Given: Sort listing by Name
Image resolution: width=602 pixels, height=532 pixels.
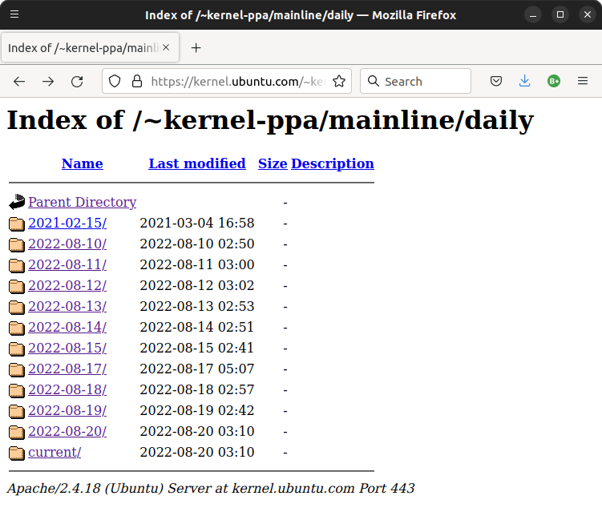Looking at the screenshot, I should [x=82, y=163].
